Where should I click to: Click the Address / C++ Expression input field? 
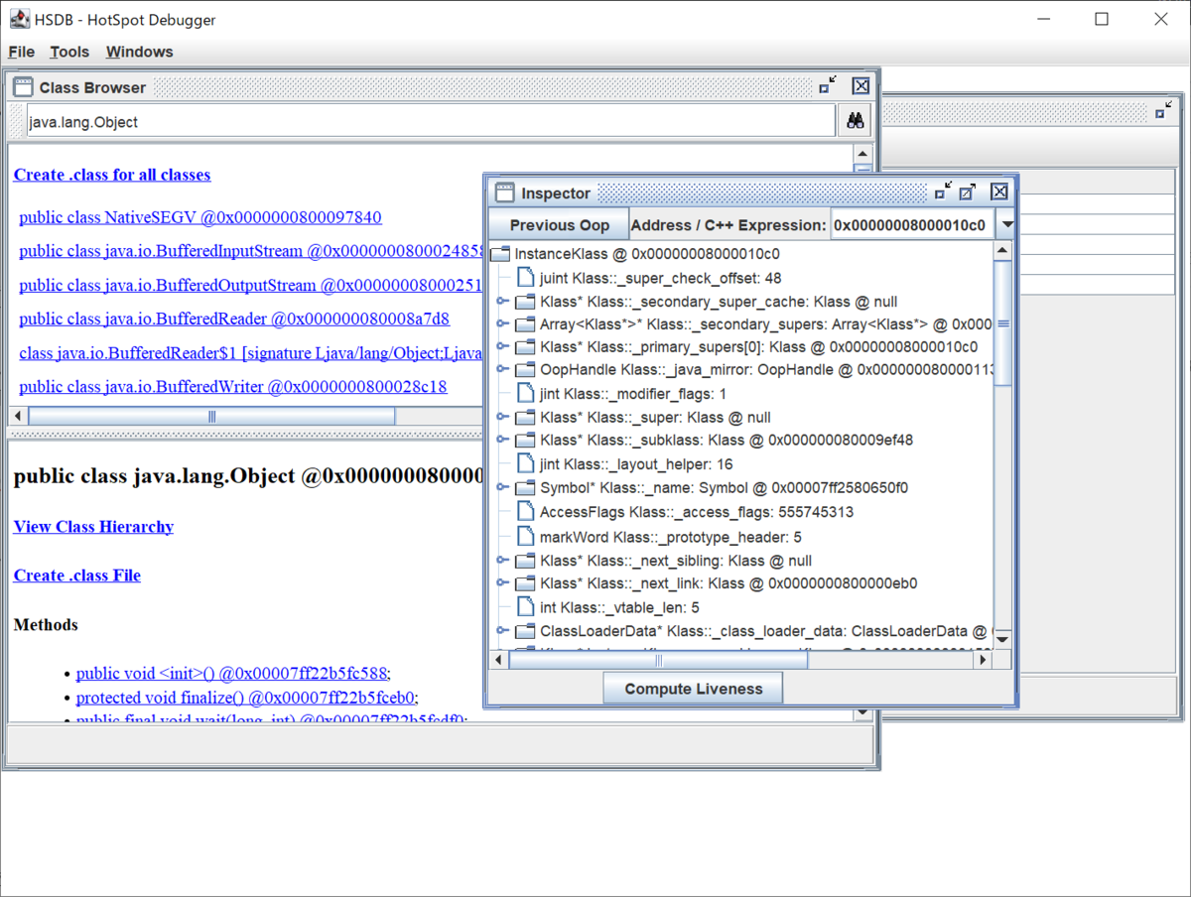[913, 224]
